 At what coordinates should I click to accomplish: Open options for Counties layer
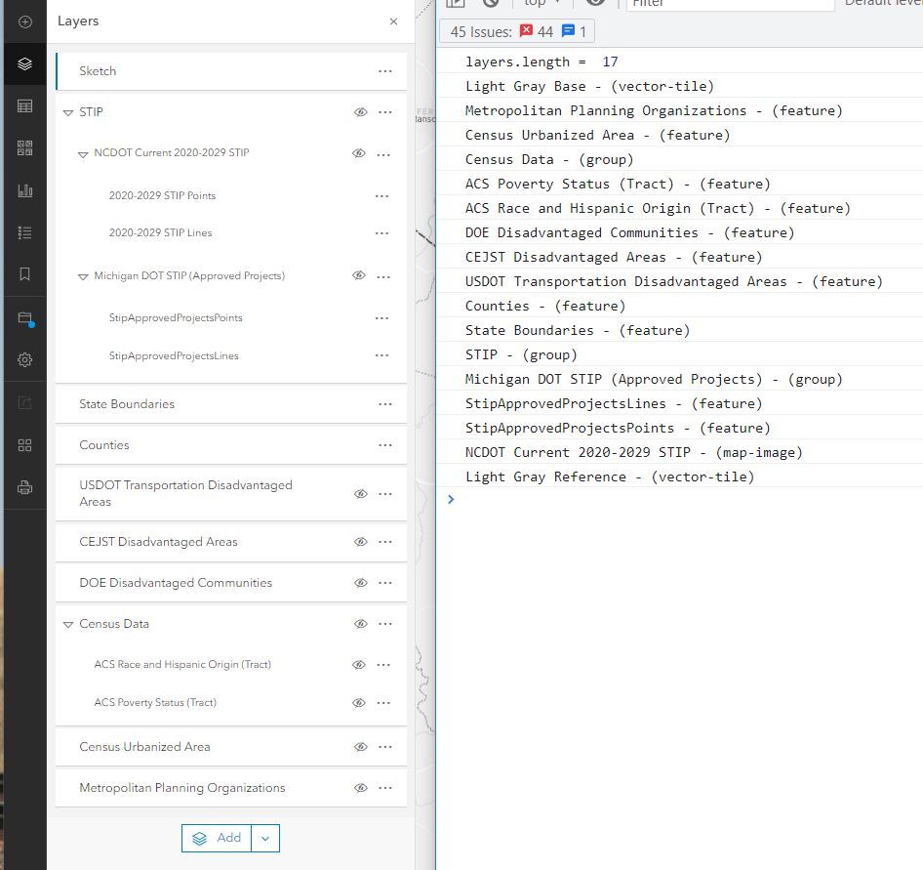(x=385, y=444)
